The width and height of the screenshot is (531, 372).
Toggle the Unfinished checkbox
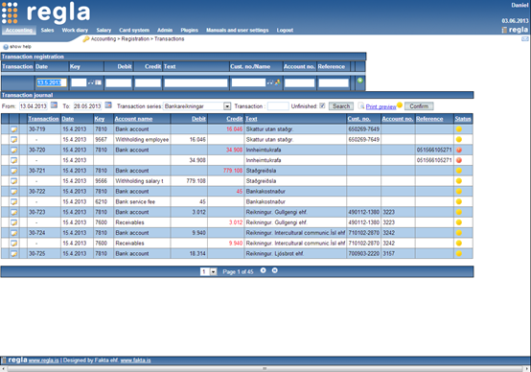pyautogui.click(x=322, y=105)
